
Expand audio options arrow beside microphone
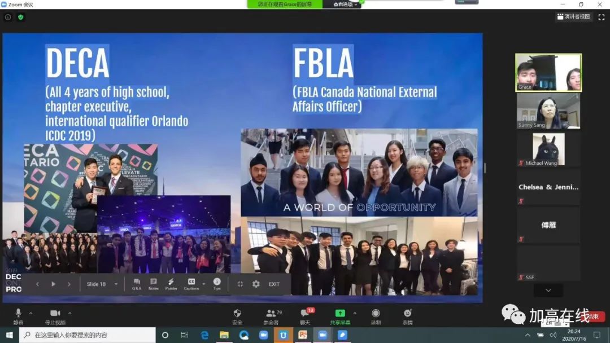click(30, 313)
